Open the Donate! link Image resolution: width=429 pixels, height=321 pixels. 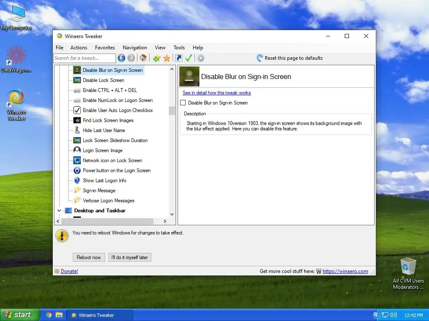point(69,271)
